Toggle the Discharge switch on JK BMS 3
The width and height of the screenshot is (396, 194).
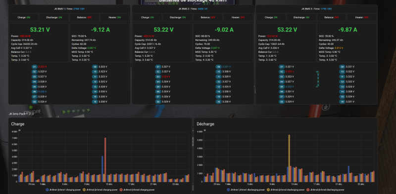click(301, 17)
